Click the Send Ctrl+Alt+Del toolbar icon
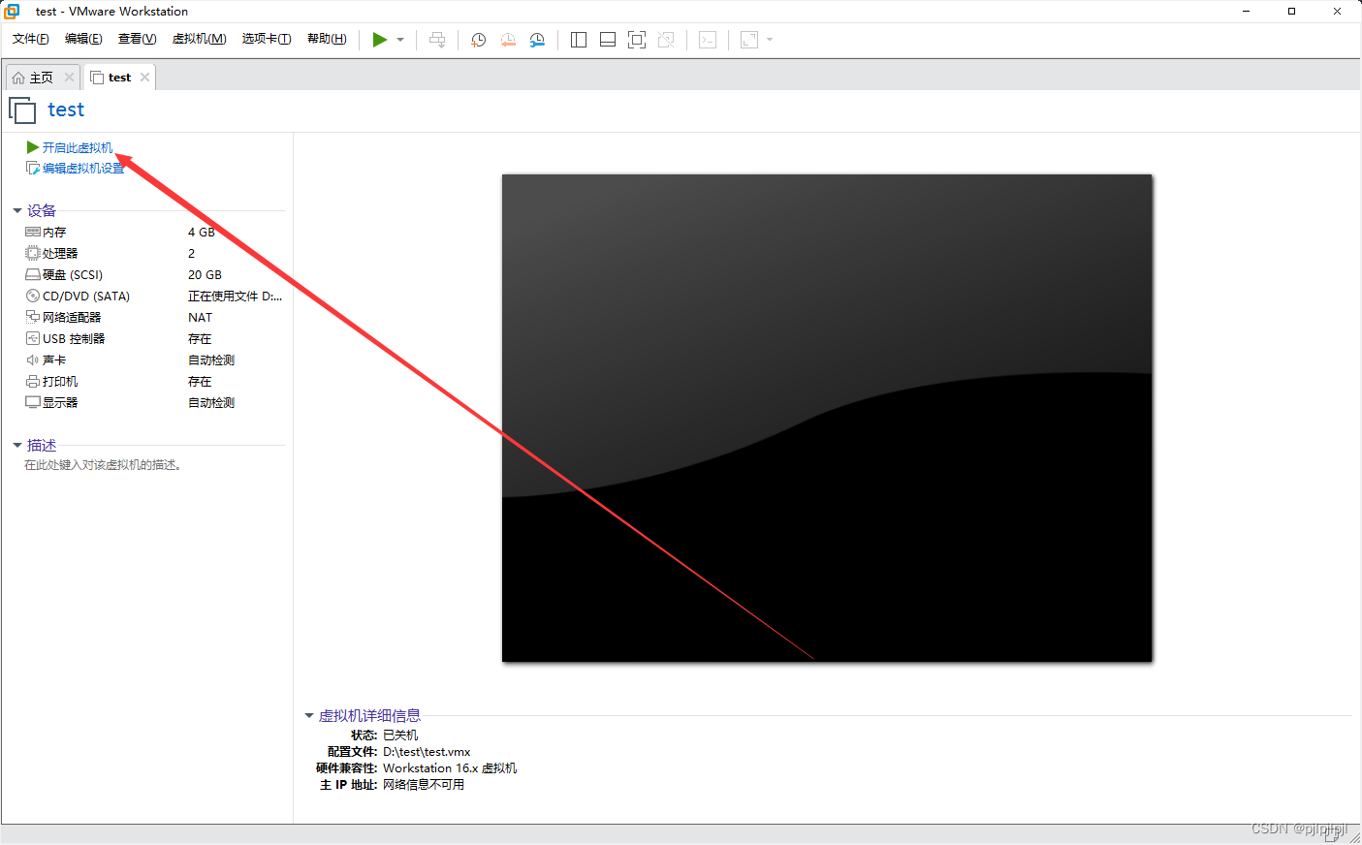This screenshot has height=845, width=1362. [x=437, y=40]
